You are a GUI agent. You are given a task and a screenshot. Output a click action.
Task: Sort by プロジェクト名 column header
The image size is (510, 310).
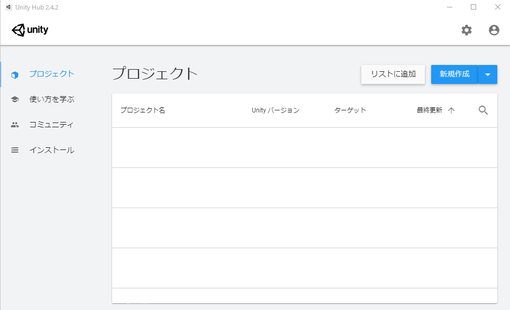(143, 110)
